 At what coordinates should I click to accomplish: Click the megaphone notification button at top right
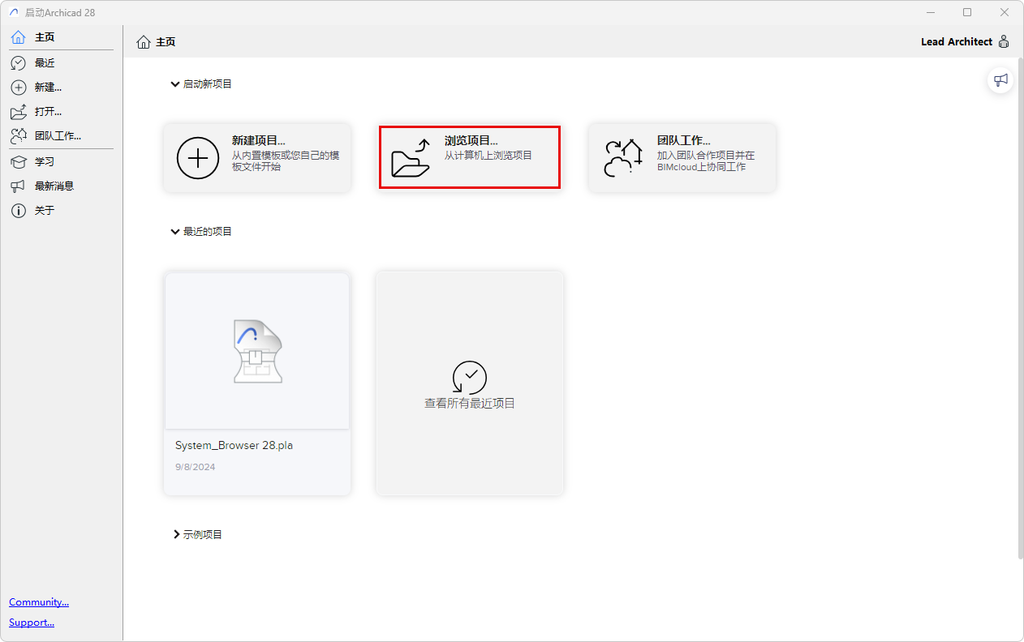[1000, 79]
